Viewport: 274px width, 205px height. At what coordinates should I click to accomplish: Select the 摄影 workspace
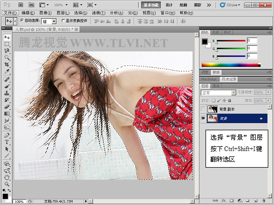click(198, 5)
